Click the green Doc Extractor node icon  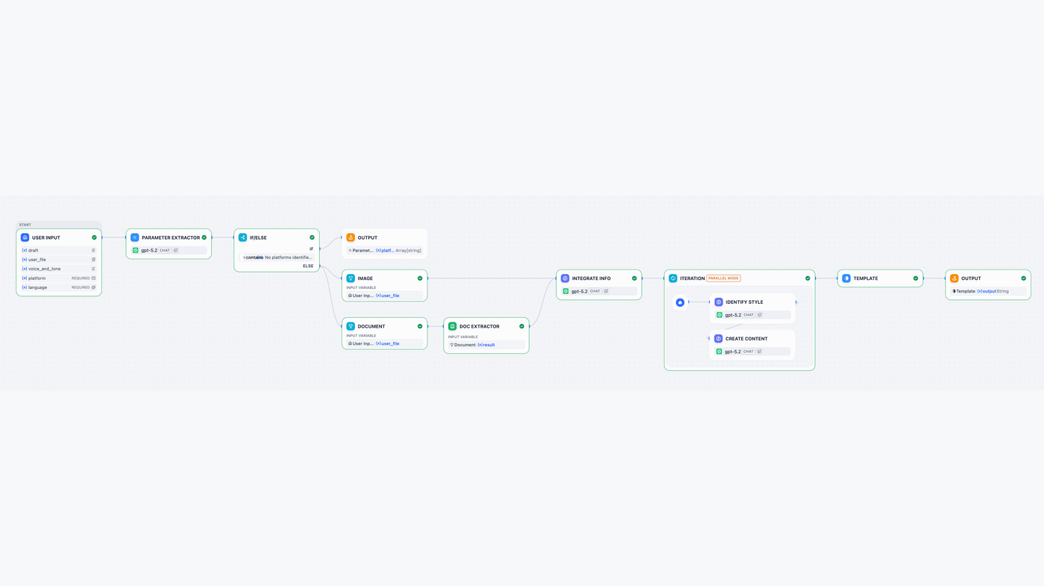[x=452, y=326]
